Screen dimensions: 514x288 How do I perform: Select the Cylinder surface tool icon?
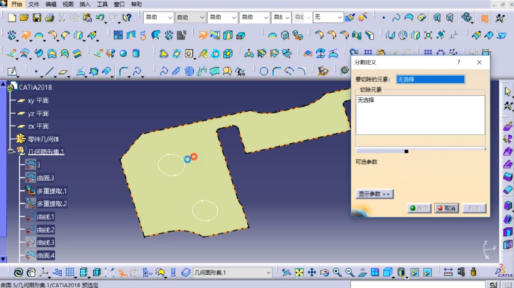tap(136, 54)
